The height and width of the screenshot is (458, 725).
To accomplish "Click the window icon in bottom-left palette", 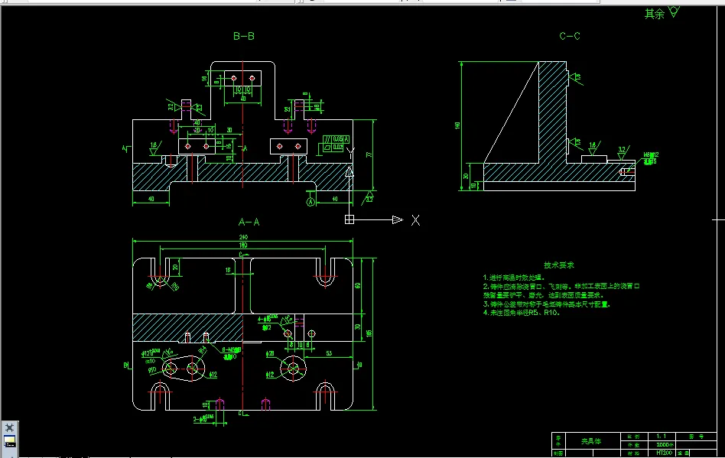I will point(10,441).
